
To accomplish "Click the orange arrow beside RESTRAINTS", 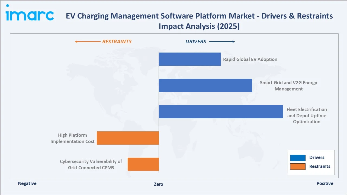I will (88, 42).
